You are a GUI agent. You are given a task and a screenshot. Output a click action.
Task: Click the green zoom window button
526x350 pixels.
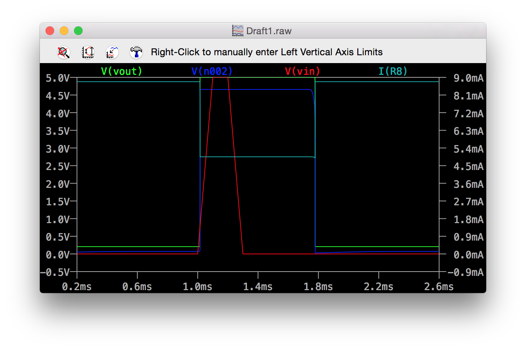click(x=78, y=31)
